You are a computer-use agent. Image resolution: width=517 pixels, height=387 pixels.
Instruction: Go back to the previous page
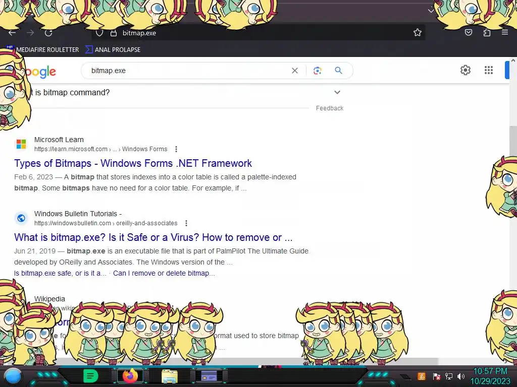[12, 33]
